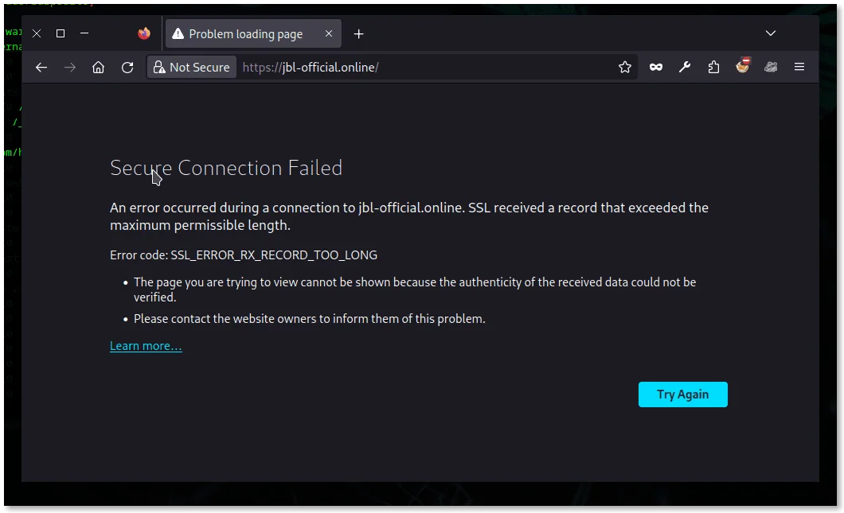
Task: Click the Not Secure site identity badge
Action: click(x=192, y=68)
